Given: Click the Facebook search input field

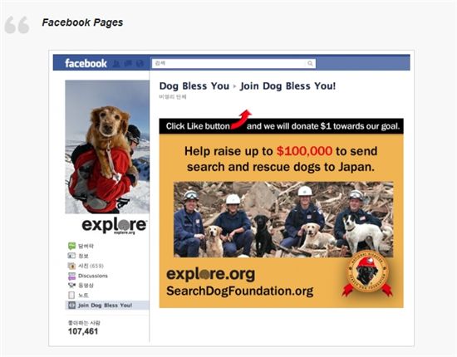Looking at the screenshot, I should click(x=233, y=63).
